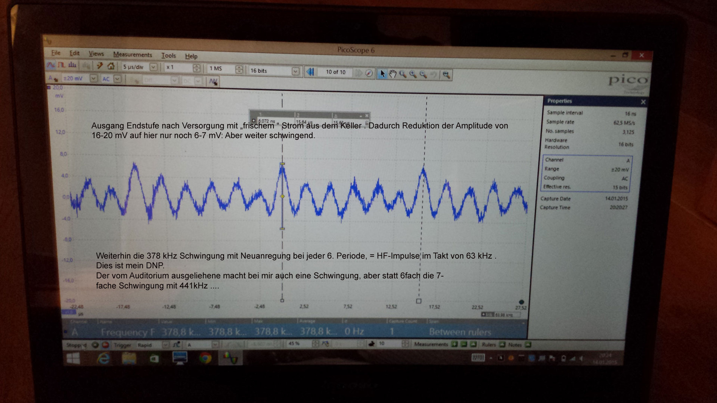This screenshot has height=403, width=717.
Task: Select the zoom-out tool
Action: point(423,74)
